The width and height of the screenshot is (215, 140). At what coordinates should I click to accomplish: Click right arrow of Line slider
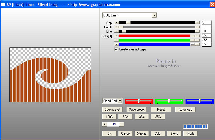tap(197, 31)
